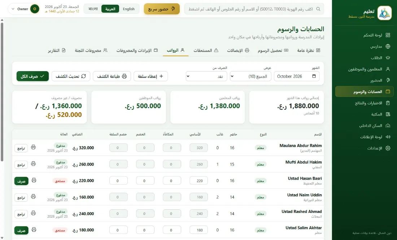Open الإعدادات settings in sidebar
The image size is (397, 240).
[365, 148]
